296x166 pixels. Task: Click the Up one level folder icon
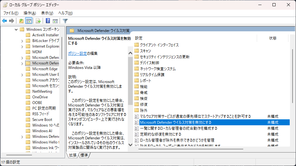[x=21, y=21]
